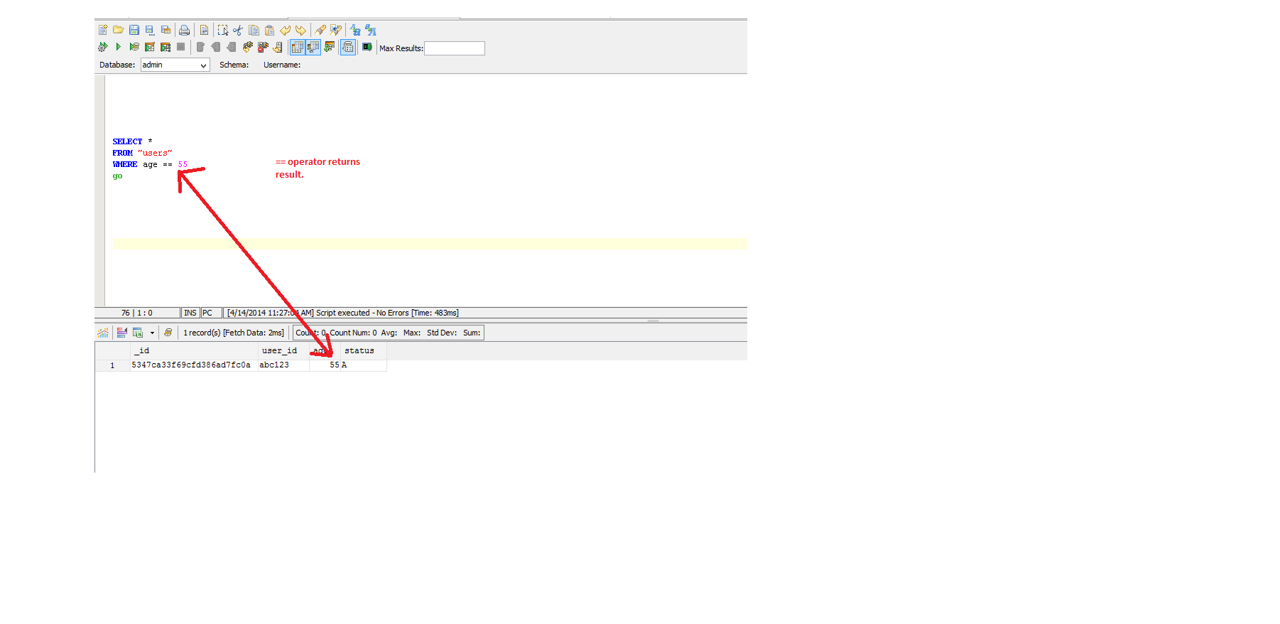
Task: Click into the Max Results input field
Action: [x=455, y=48]
